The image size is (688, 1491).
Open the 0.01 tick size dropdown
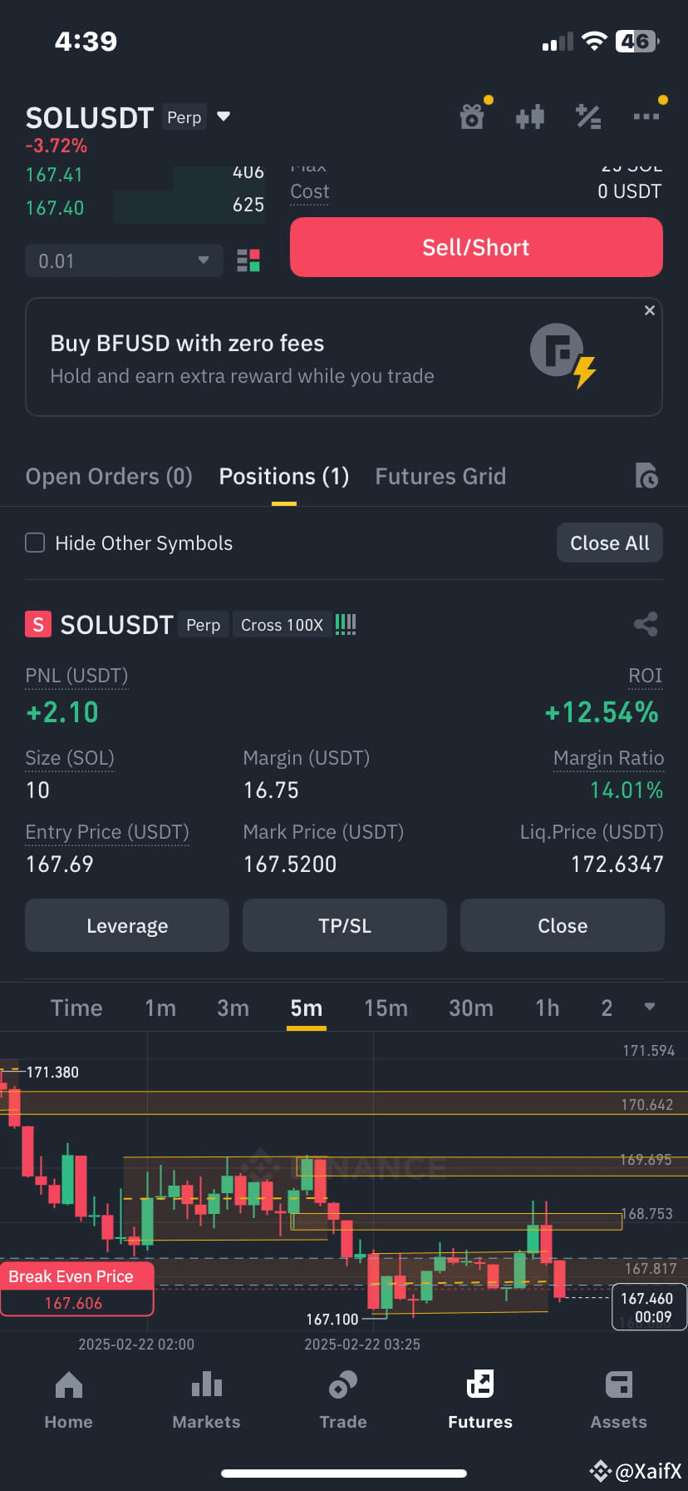(123, 260)
